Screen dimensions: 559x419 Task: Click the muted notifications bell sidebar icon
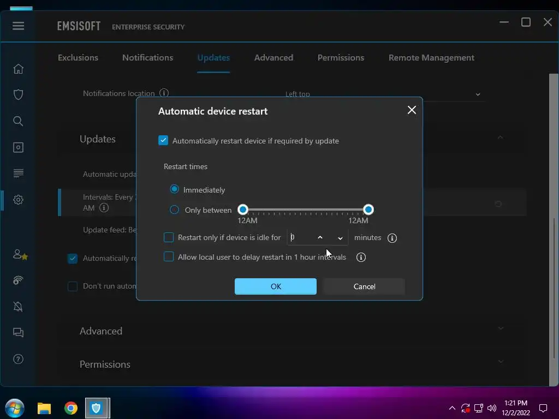click(x=18, y=307)
